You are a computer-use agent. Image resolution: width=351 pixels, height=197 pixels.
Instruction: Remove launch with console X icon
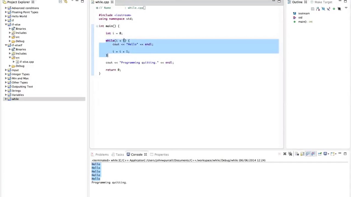point(285,154)
